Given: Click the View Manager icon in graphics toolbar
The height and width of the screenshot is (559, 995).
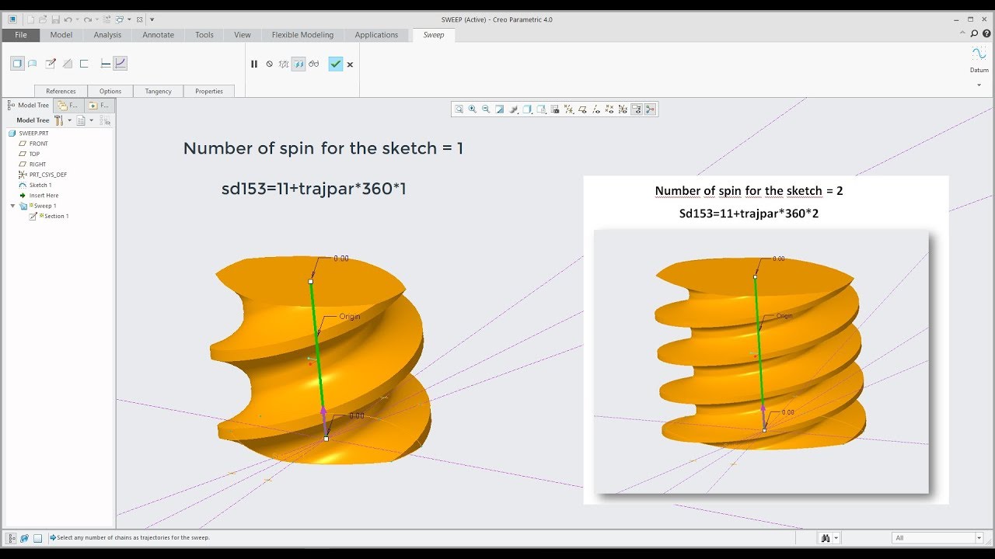Looking at the screenshot, I should click(554, 109).
